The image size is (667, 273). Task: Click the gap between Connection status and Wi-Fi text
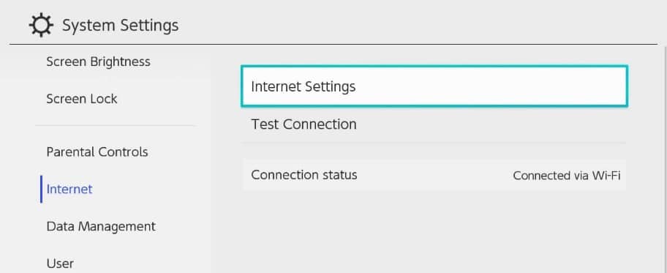(434, 175)
